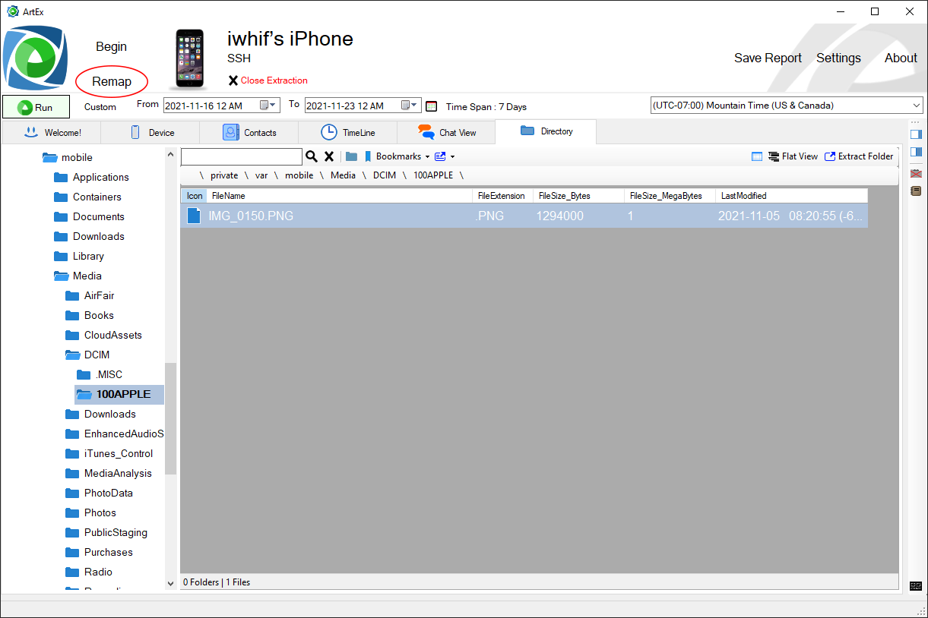
Task: Clear the search with the X icon
Action: 329,156
